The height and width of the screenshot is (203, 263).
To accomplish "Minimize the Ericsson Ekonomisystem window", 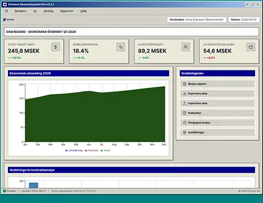I will tap(247, 4).
